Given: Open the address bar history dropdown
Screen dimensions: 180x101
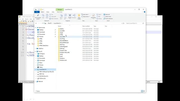Looking at the screenshot, I should click(122, 23).
